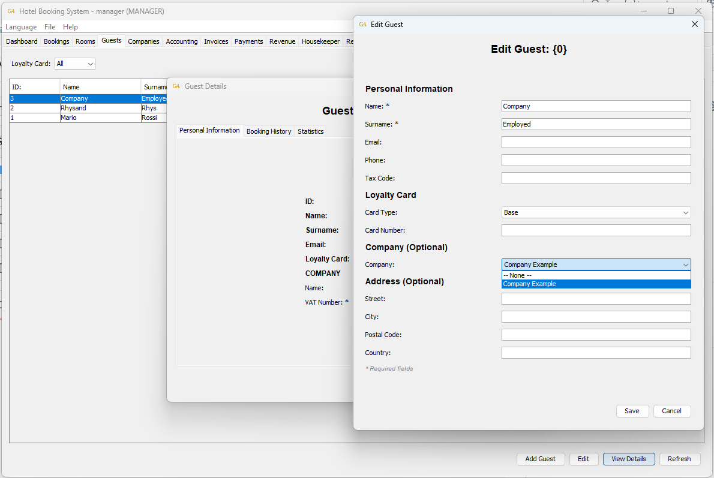Click the Edit Guest window app icon

pos(362,25)
